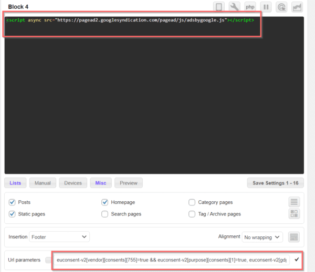Click the Block 4 heading text
Viewport: 315px width, 272px height.
(x=18, y=7)
